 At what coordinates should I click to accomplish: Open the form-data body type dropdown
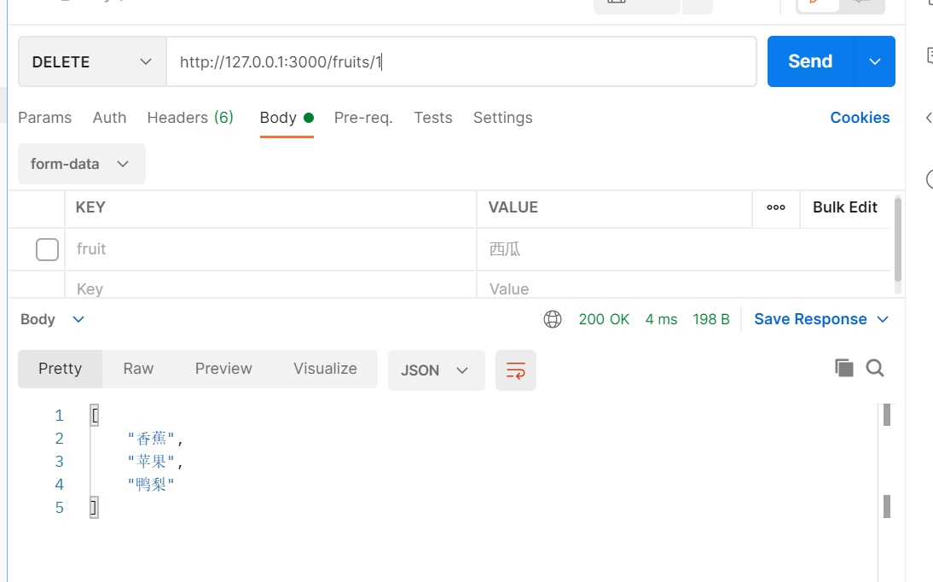click(x=82, y=164)
